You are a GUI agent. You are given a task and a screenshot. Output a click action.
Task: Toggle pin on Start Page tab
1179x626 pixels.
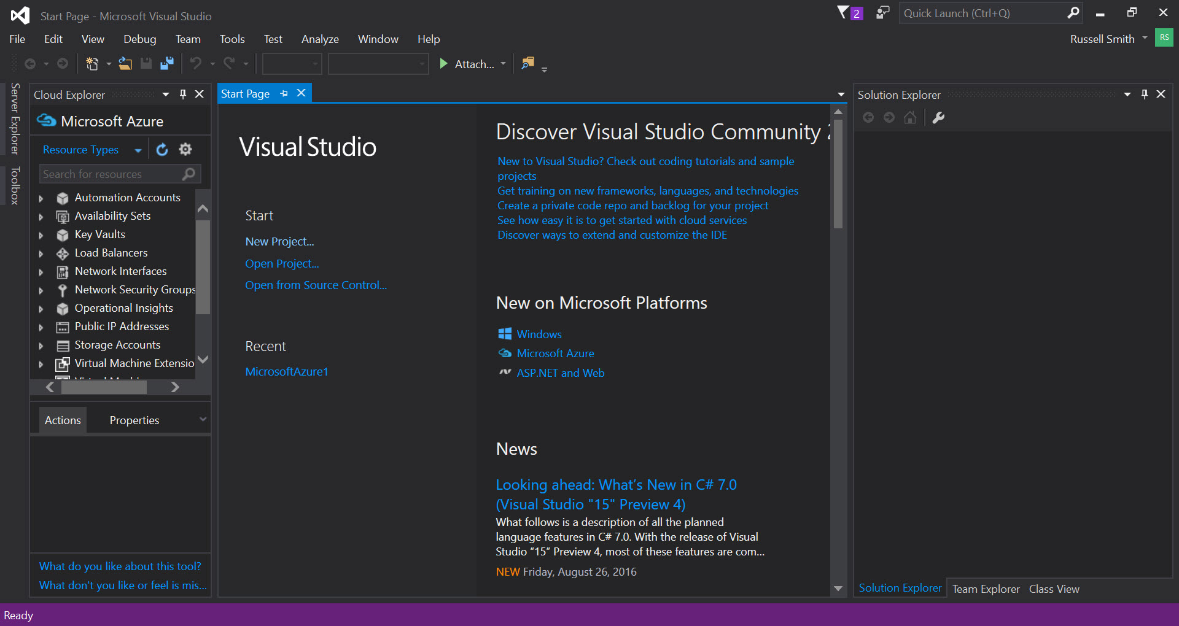click(x=284, y=93)
